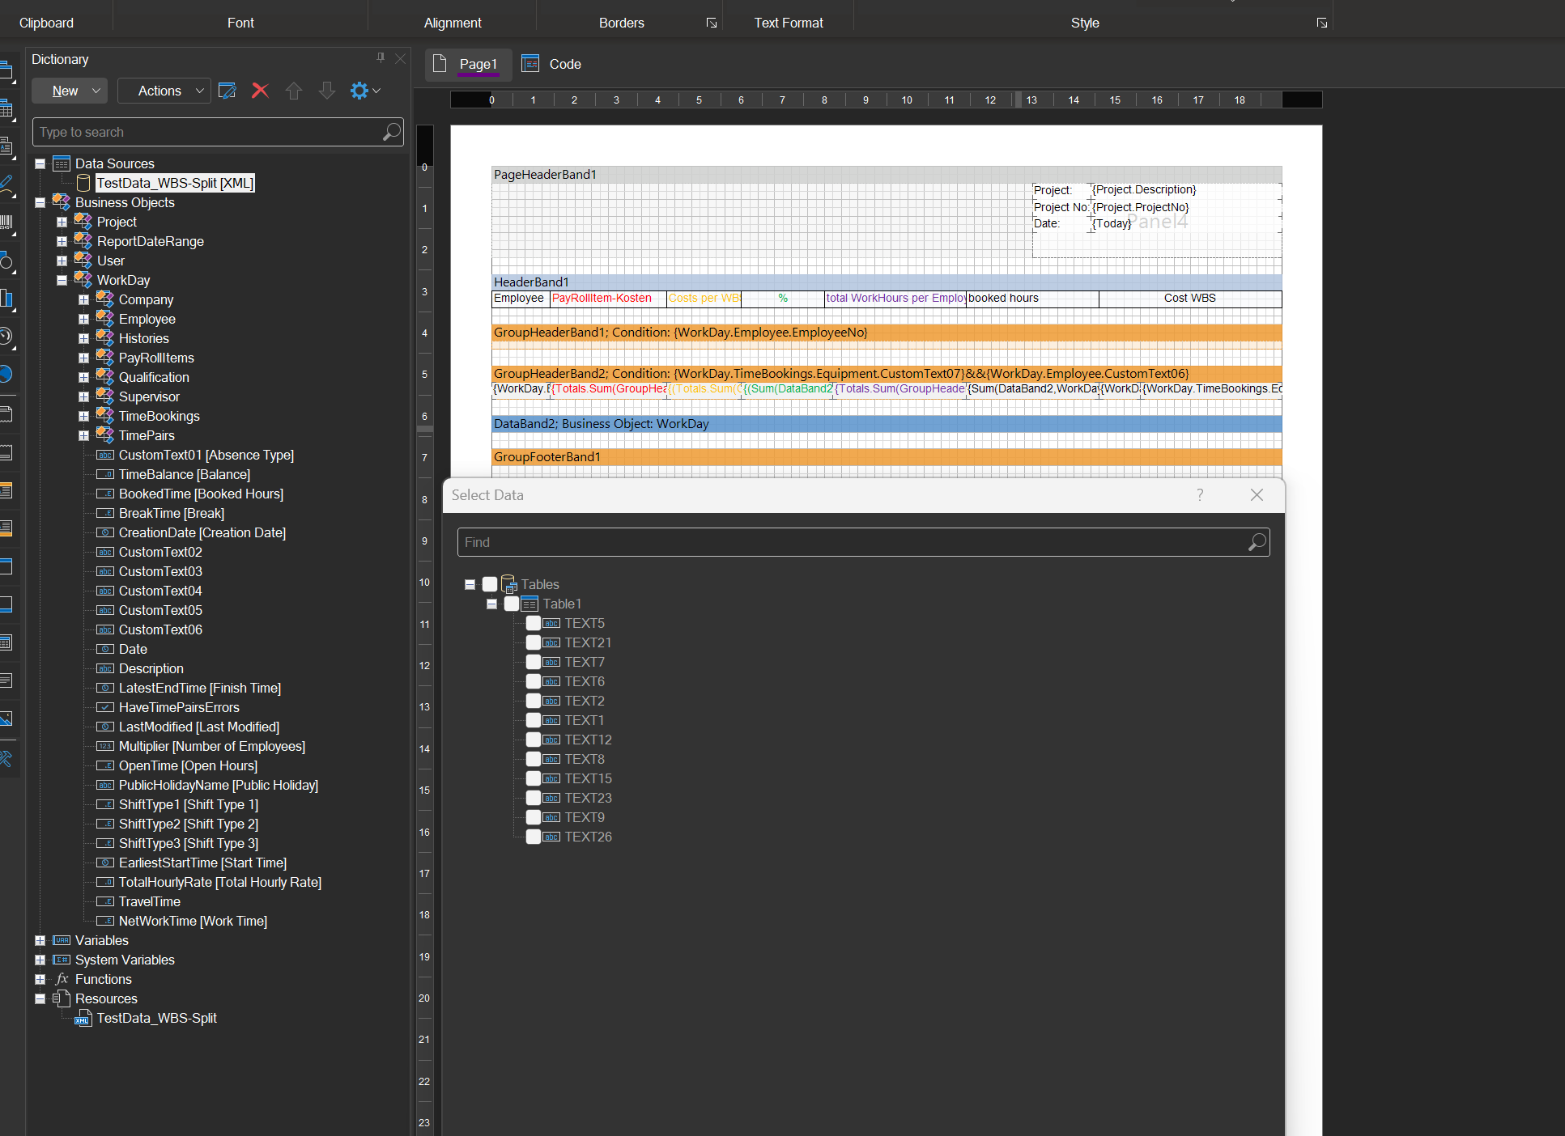Open the Dictionary settings gear menu
The width and height of the screenshot is (1565, 1136).
tap(364, 91)
